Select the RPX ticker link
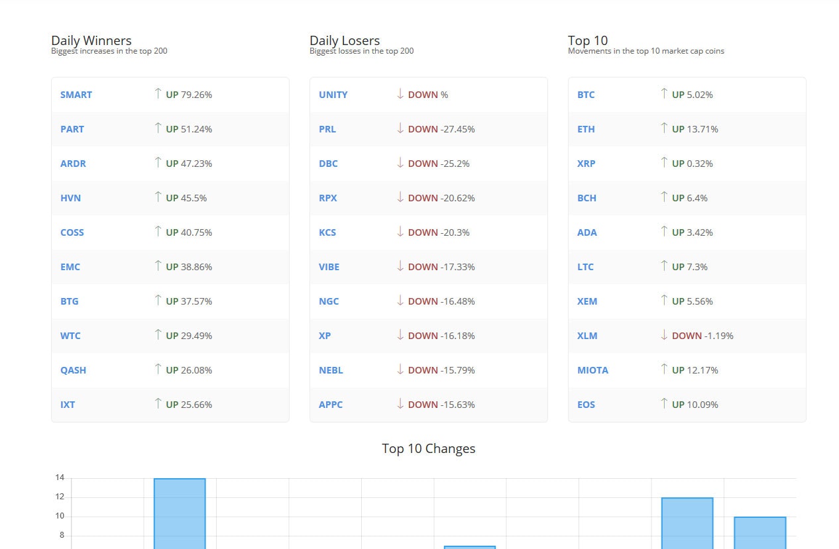This screenshot has width=839, height=549. point(327,198)
